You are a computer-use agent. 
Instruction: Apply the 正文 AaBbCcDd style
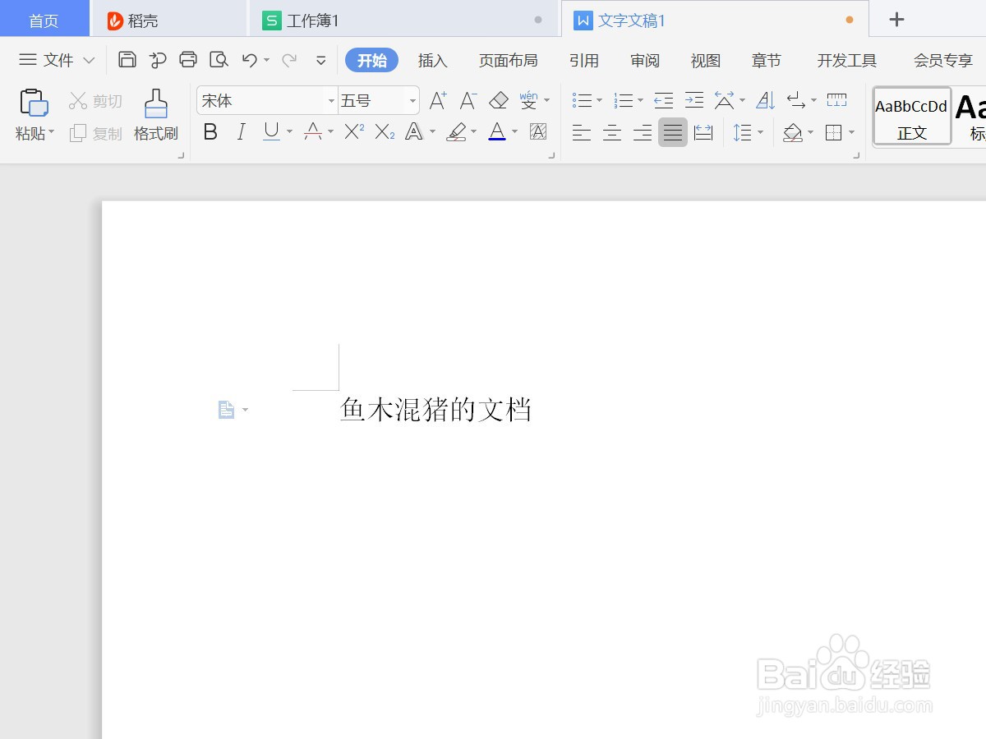(910, 116)
